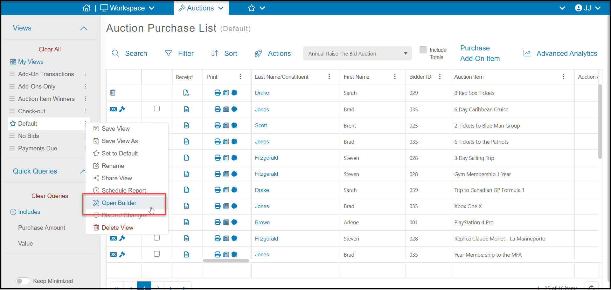
Task: Open constituent Scott
Action: click(261, 125)
